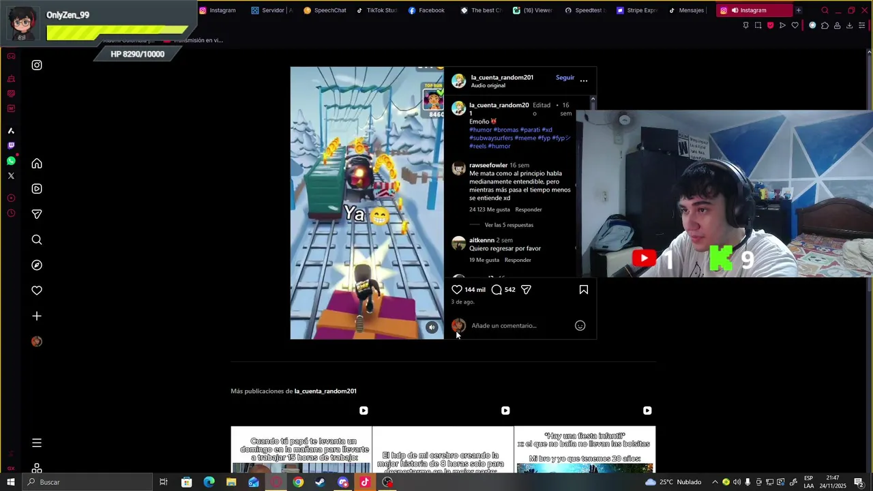The image size is (873, 491).
Task: Open Windows Start menu
Action: 11,482
